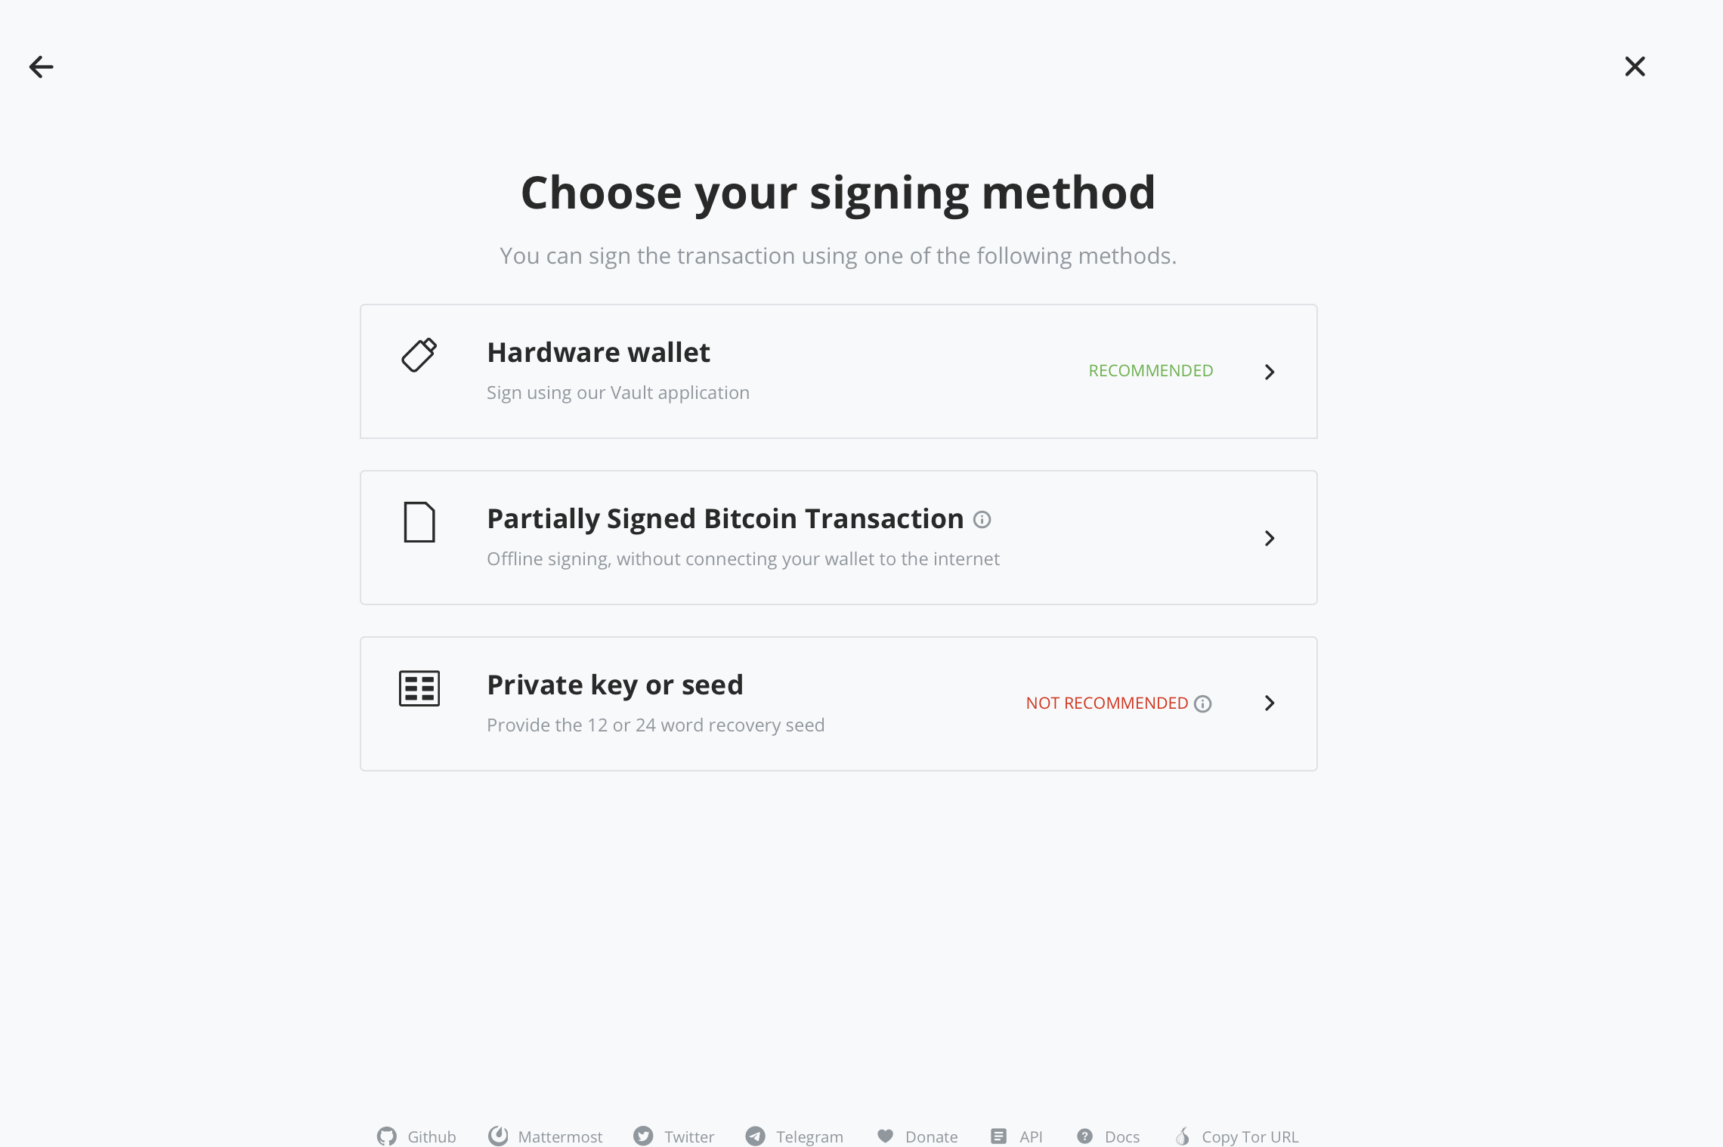Viewport: 1723px width, 1147px height.
Task: Open the Private key or seed chevron
Action: point(1270,703)
